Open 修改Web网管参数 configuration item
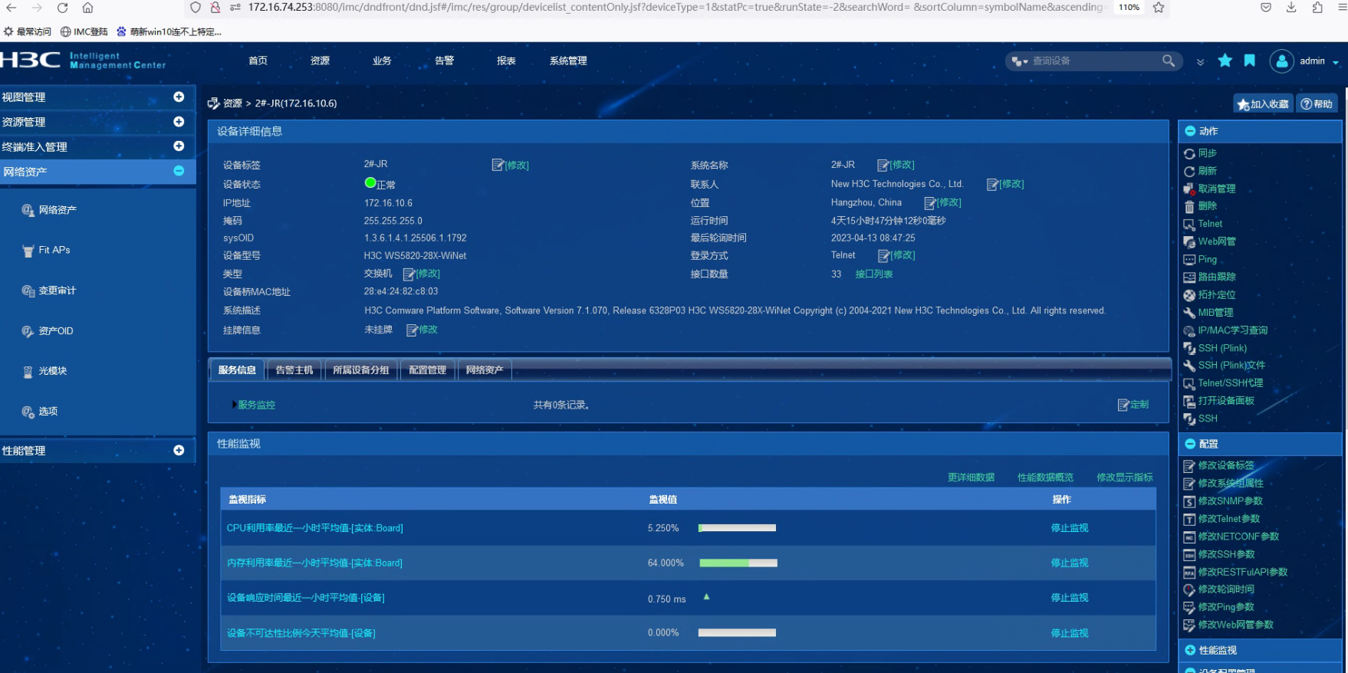The image size is (1348, 673). [x=1235, y=625]
